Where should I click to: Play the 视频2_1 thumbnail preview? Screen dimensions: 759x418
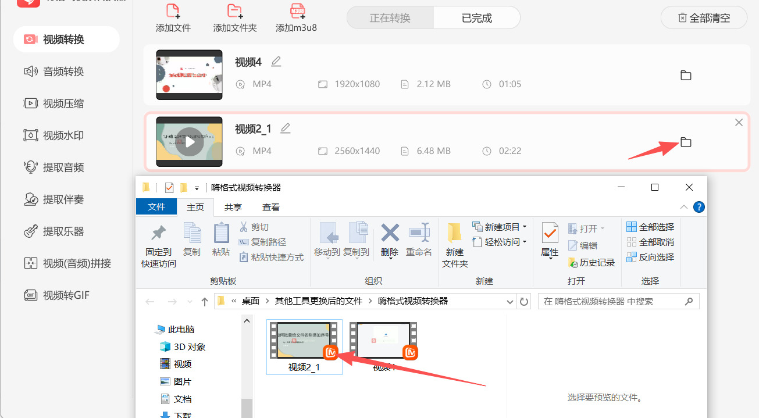pos(190,142)
